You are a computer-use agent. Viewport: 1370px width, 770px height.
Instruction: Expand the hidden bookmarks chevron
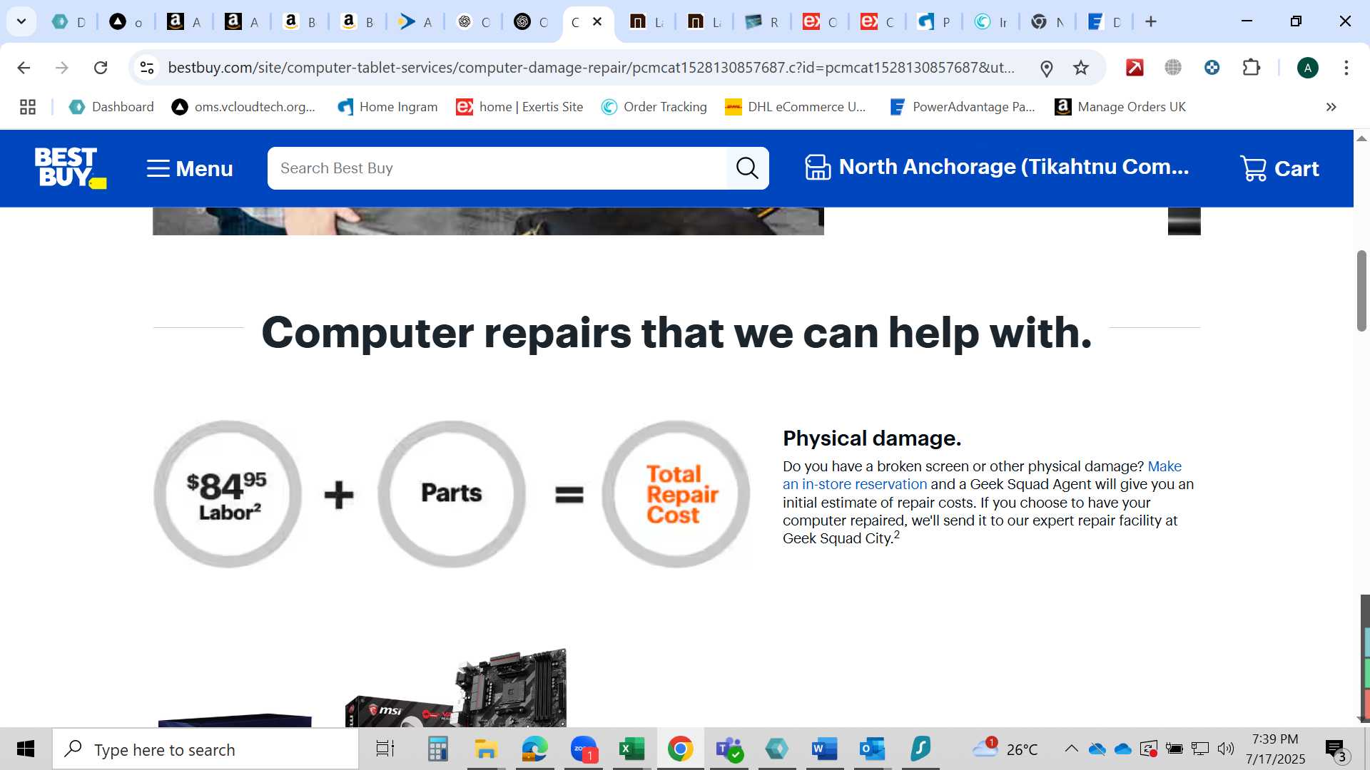(1331, 107)
